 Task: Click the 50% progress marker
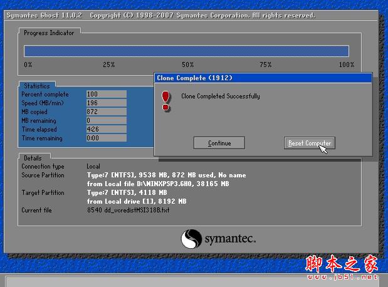point(188,65)
